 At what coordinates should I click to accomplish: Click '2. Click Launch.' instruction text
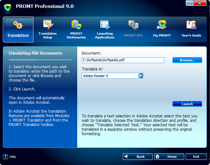click(22, 89)
